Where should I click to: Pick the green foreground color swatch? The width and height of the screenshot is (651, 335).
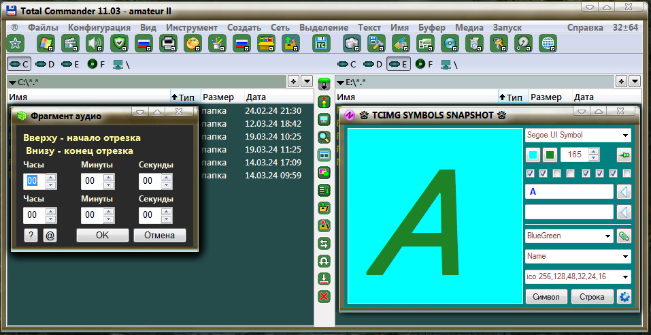[550, 155]
